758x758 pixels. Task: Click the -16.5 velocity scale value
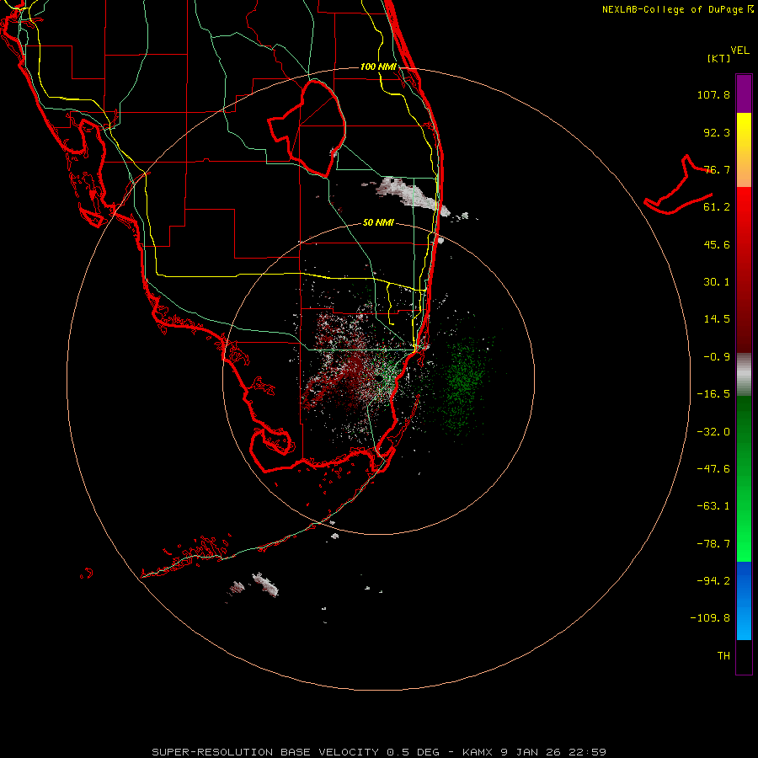(713, 394)
